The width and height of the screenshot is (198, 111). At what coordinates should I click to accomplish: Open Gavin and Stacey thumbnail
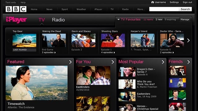pos(84,40)
